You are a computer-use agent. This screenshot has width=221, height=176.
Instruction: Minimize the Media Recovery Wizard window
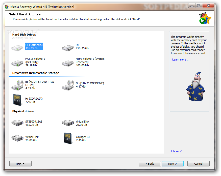point(192,6)
